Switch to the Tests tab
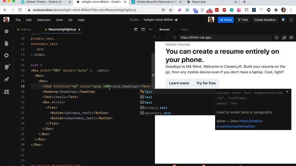This screenshot has height=166, width=296. (x=184, y=30)
